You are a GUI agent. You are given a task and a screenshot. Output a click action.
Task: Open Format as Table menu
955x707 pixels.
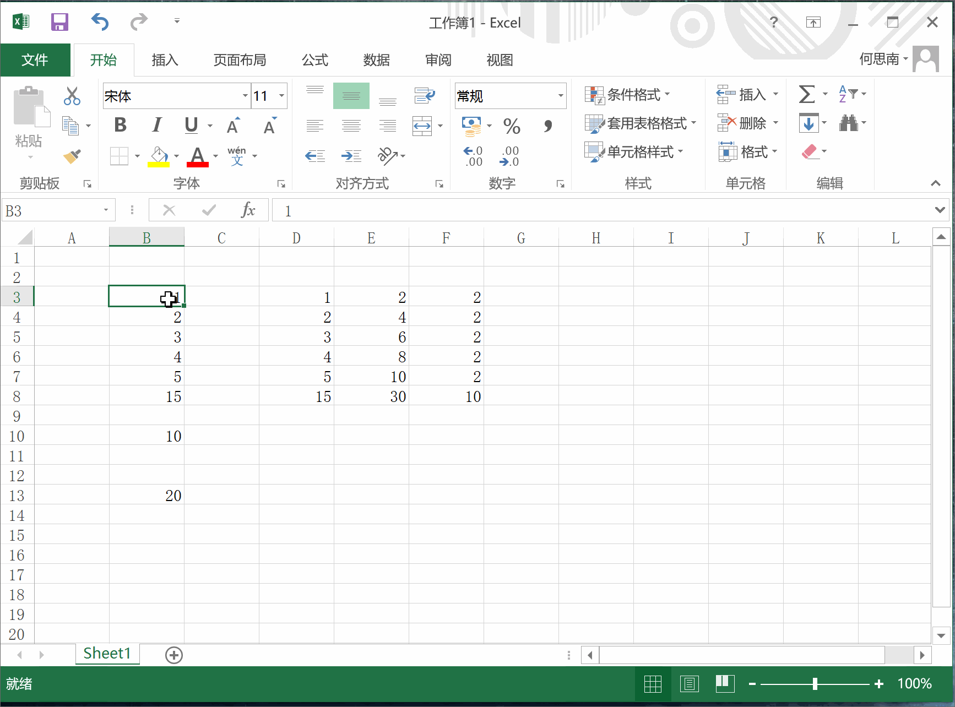(x=641, y=123)
